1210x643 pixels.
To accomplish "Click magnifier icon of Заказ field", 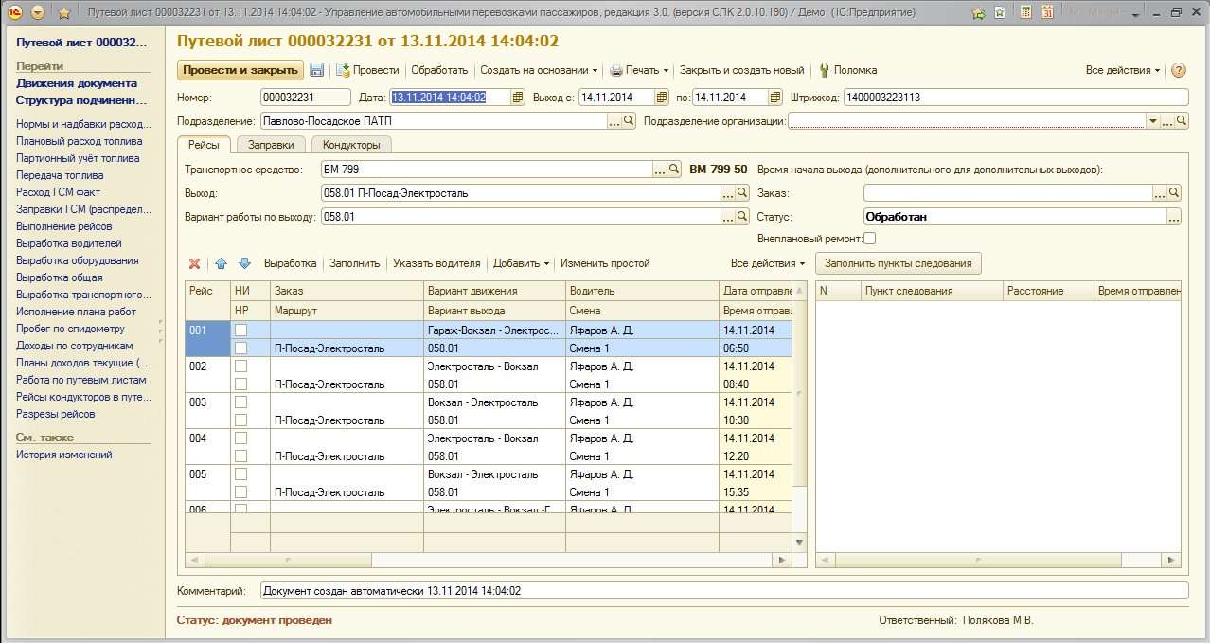I will (x=1174, y=193).
